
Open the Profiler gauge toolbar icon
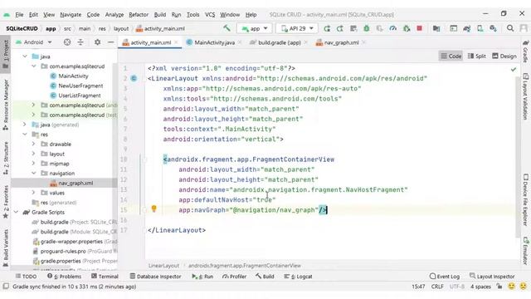tap(392, 28)
